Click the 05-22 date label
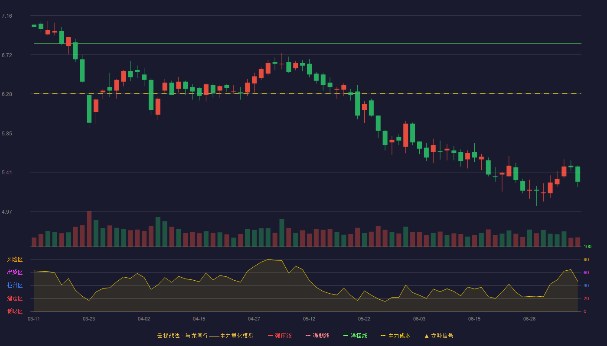This screenshot has height=346, width=607. tap(364, 319)
